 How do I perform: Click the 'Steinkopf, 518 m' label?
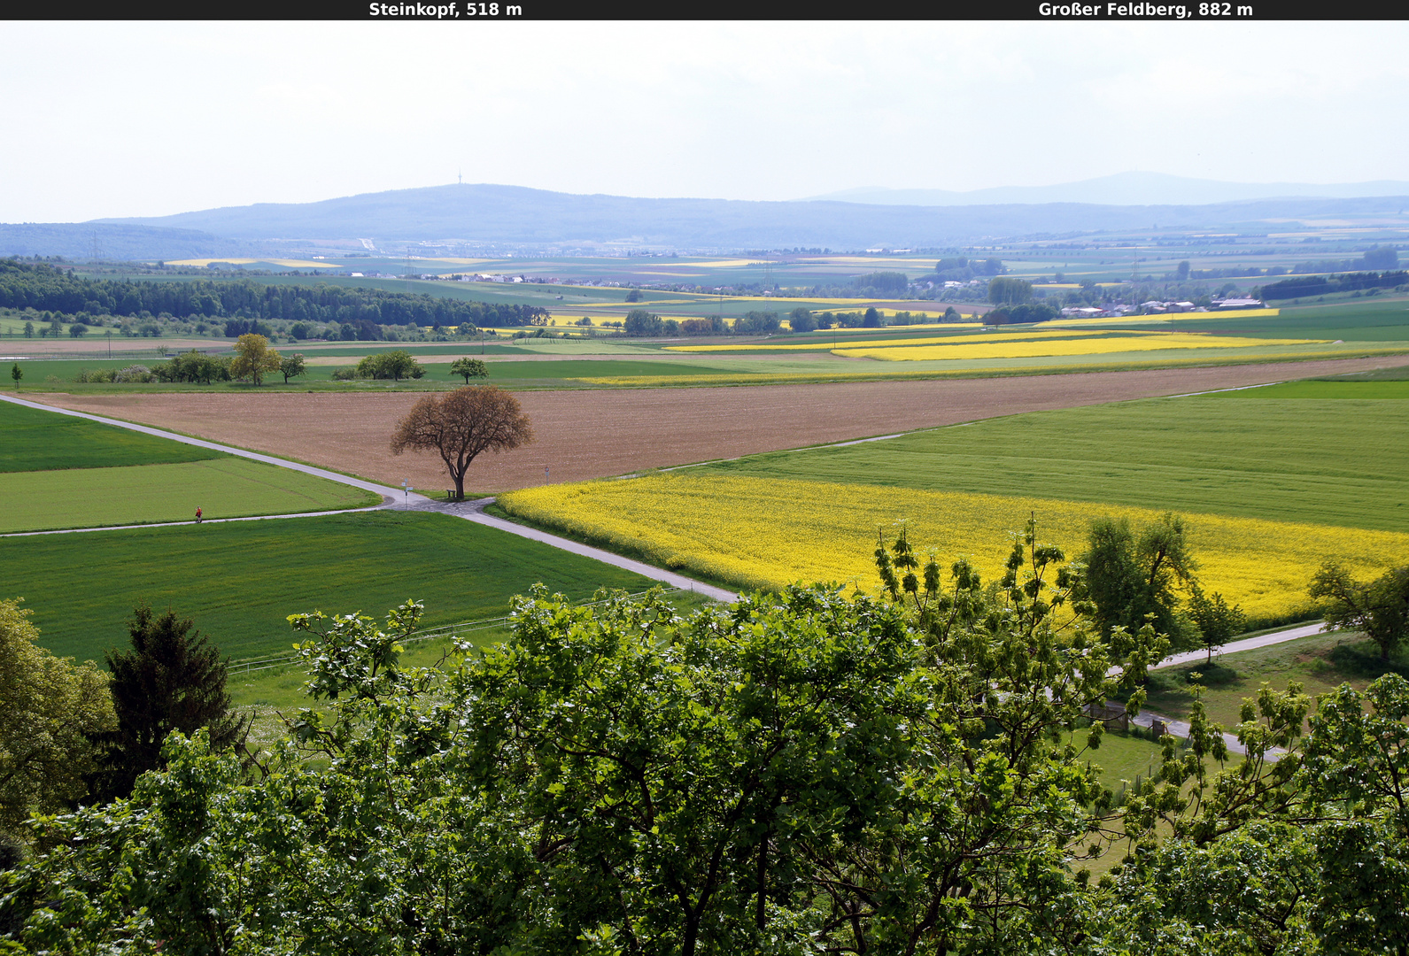(445, 10)
